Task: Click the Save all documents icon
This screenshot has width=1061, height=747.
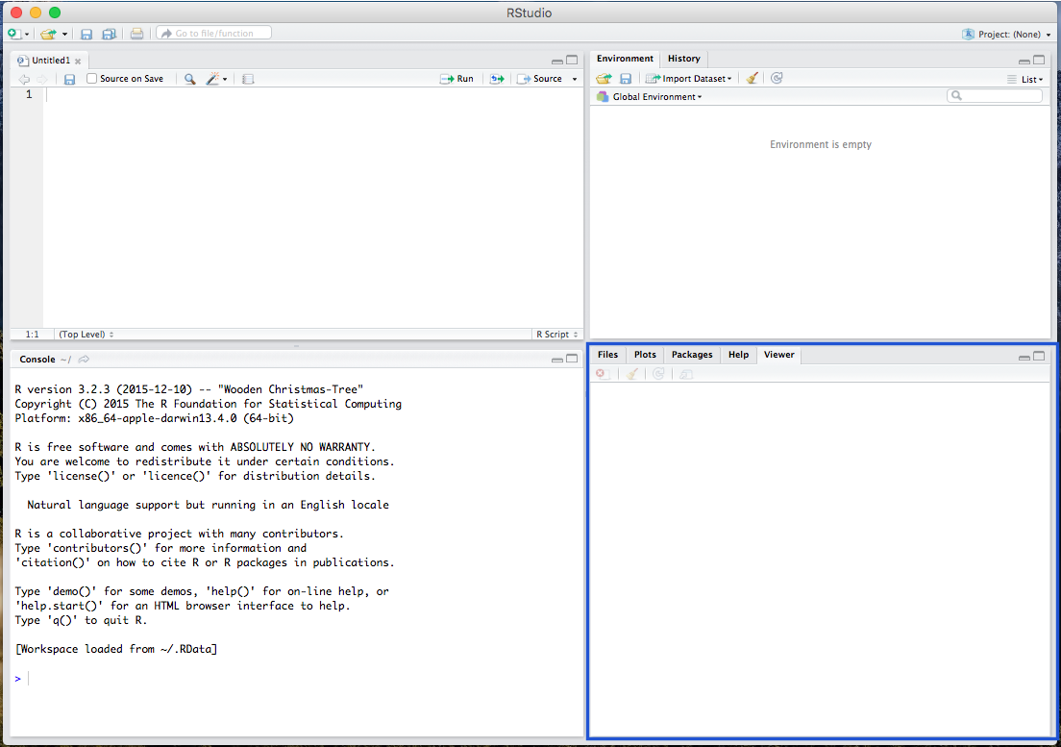Action: tap(109, 34)
